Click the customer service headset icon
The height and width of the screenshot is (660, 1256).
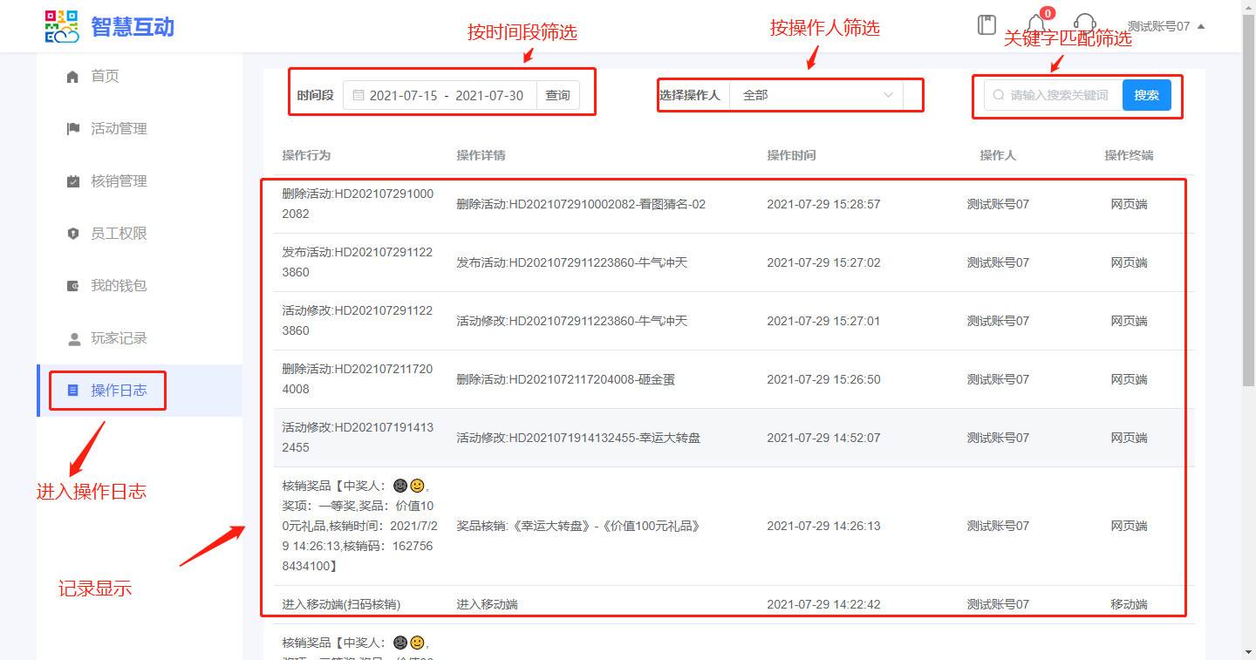click(x=1084, y=25)
